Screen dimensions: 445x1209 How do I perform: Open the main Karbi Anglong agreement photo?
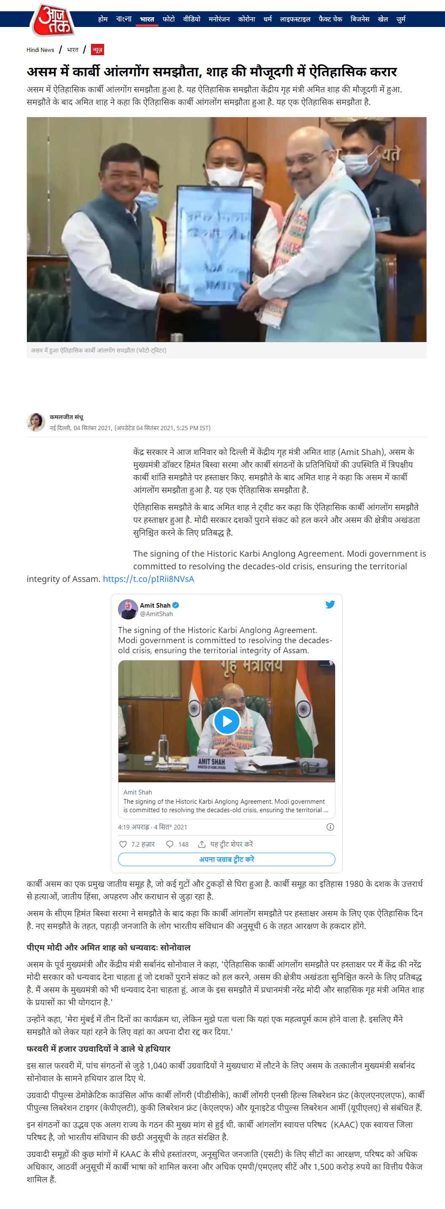pos(226,229)
